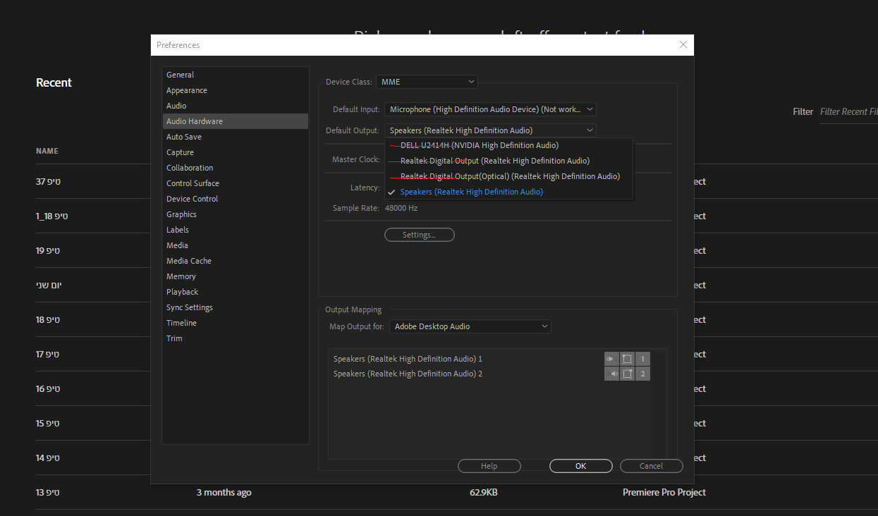Open recent project טיפ 15

[48, 424]
